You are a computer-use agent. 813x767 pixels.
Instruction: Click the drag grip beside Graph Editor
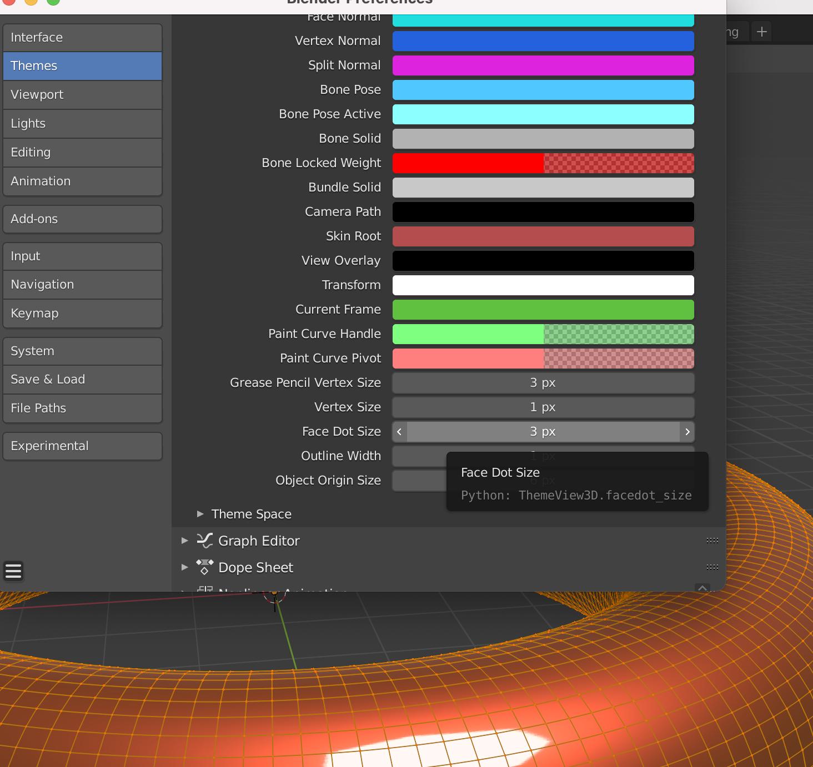tap(711, 540)
